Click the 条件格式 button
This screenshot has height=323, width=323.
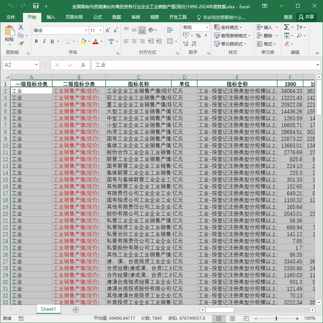(228, 27)
